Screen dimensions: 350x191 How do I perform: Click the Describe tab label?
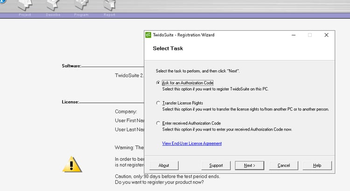(53, 15)
